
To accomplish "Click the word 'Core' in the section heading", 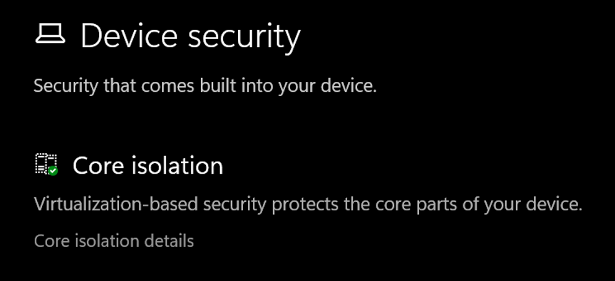I will pos(96,166).
